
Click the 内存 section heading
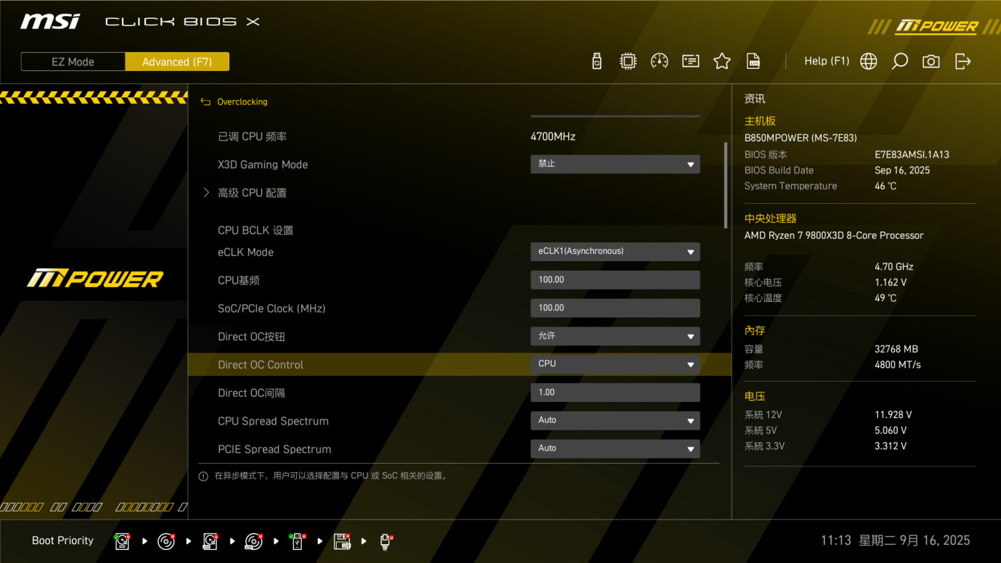click(755, 331)
